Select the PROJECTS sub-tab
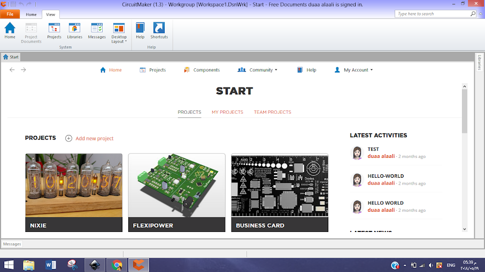 (189, 112)
